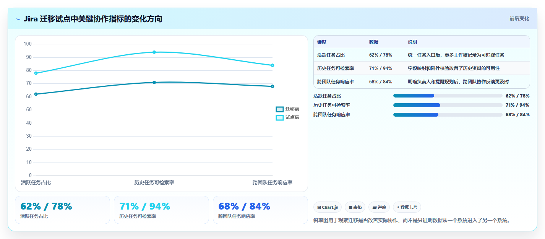Click description starting 字段映射和附件校验
This screenshot has height=239, width=545.
coord(454,68)
